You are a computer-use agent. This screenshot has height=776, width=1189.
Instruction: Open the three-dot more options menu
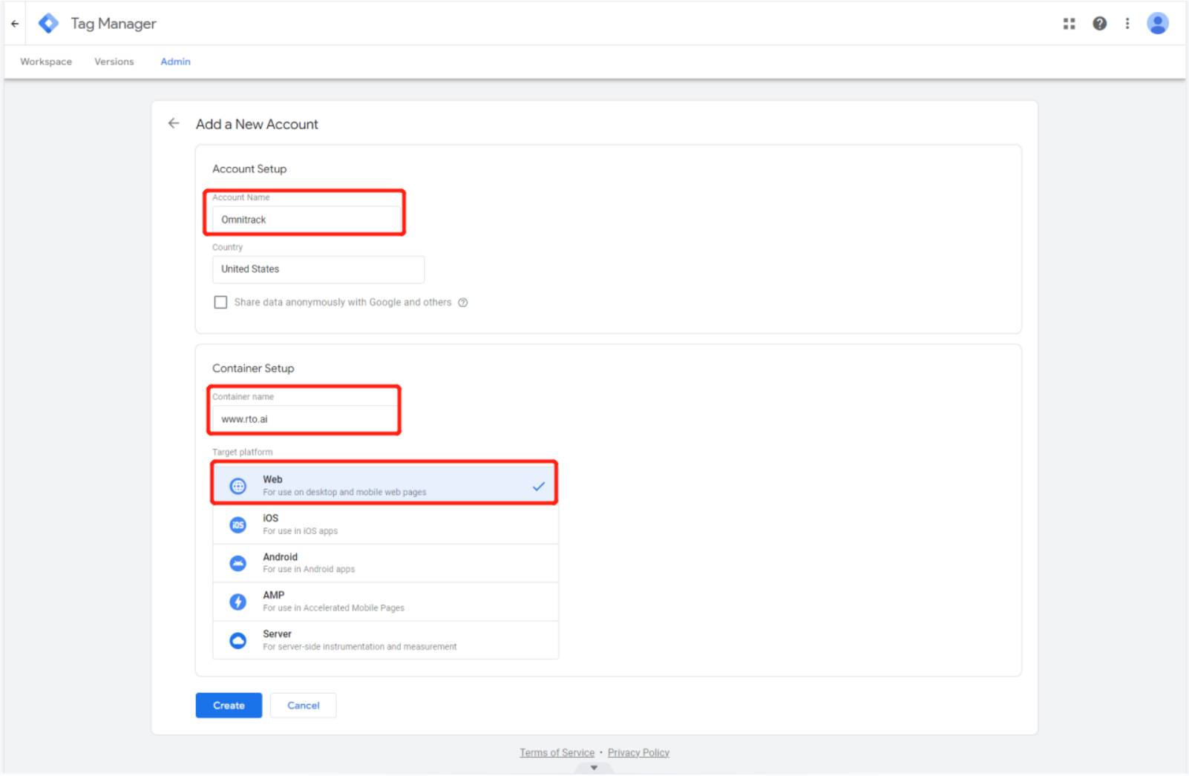point(1127,24)
